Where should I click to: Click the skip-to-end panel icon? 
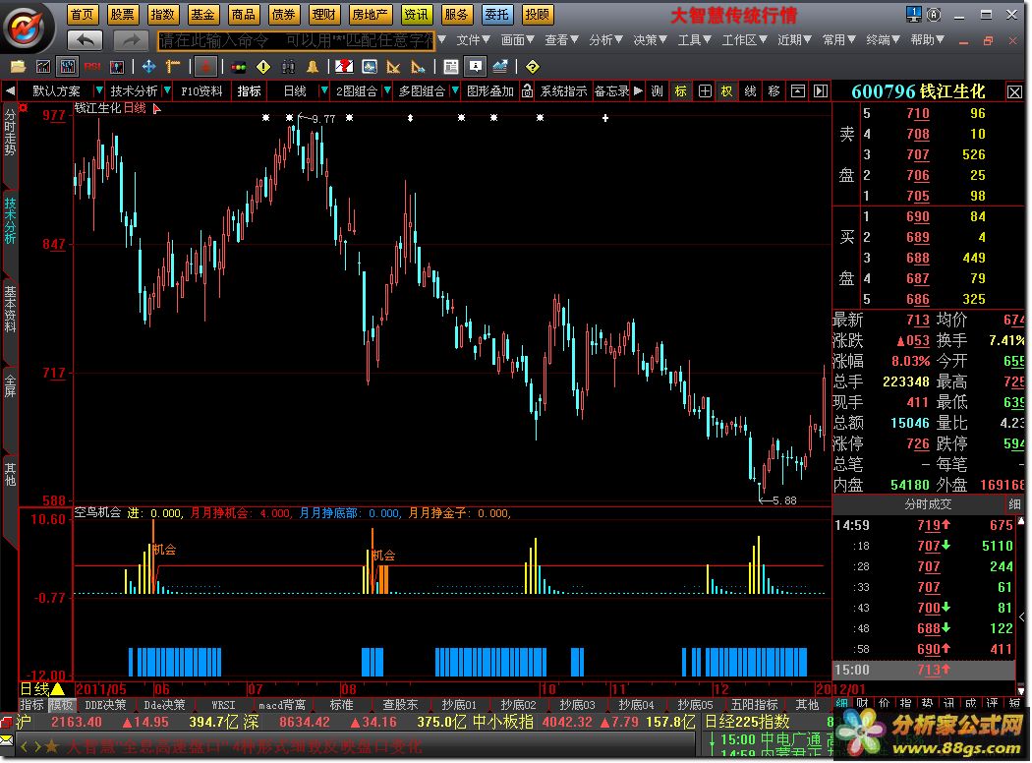(x=821, y=90)
